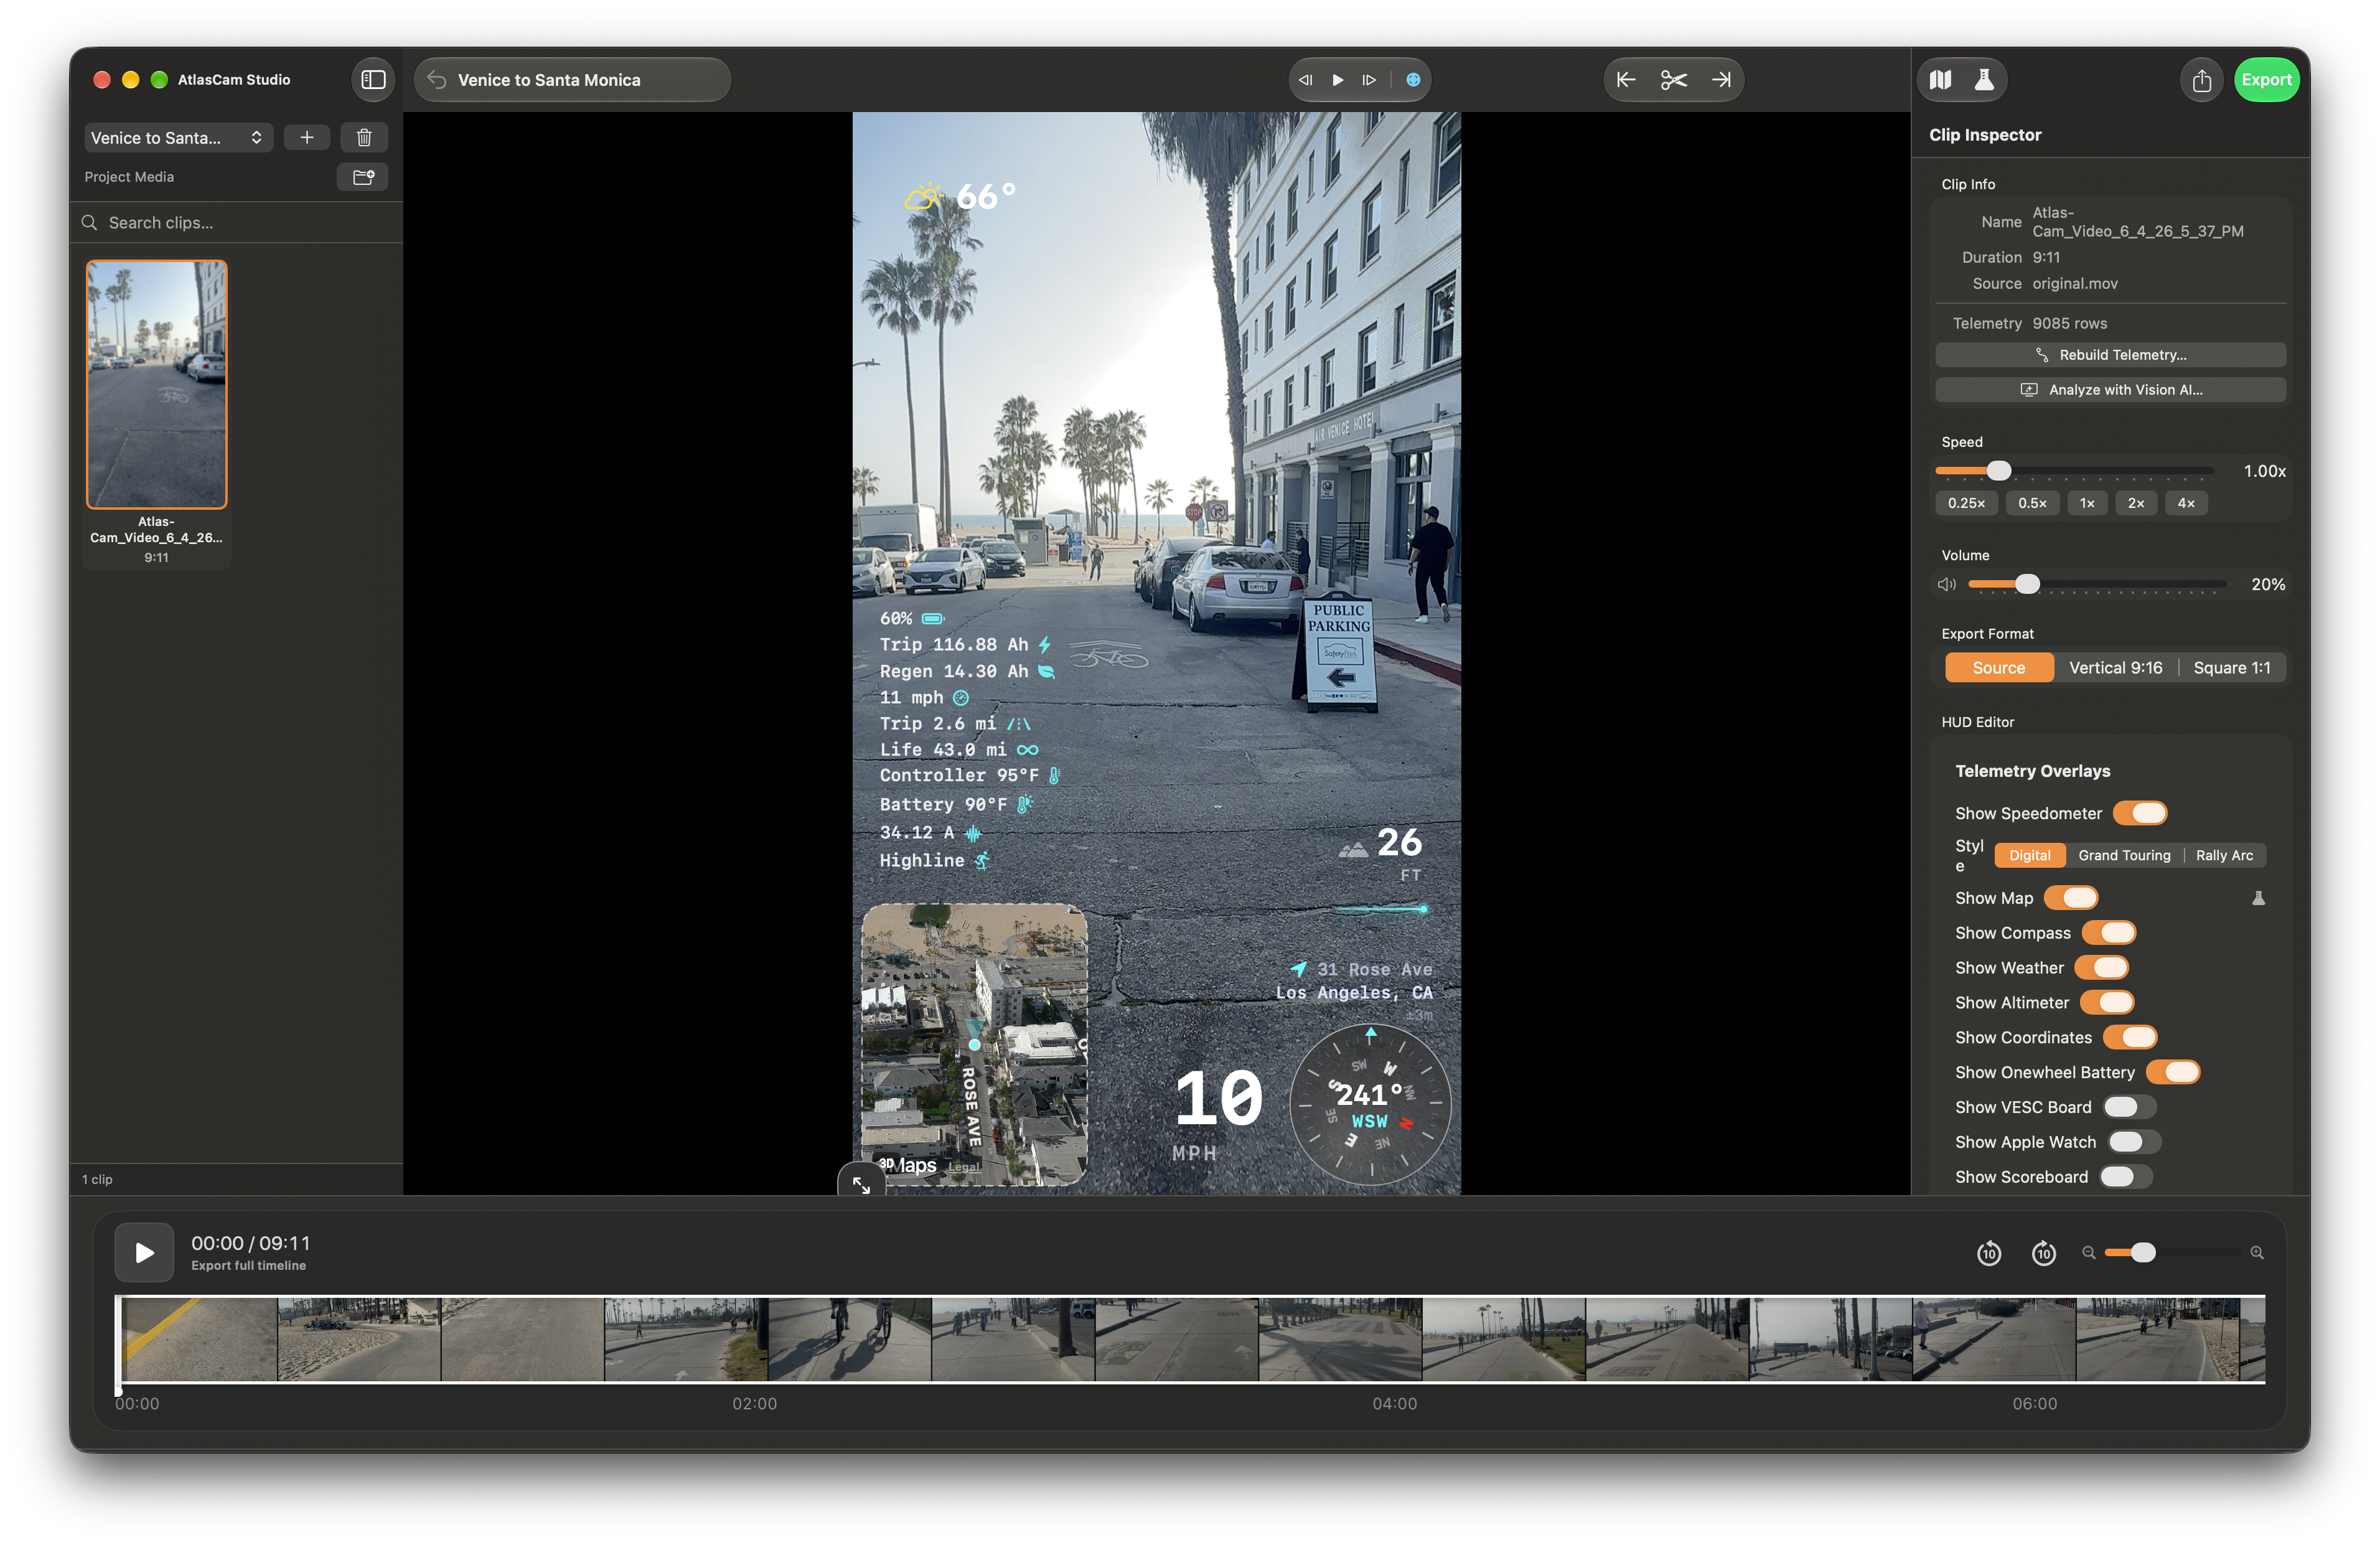Screen dimensions: 2380x1545
Task: Open the import media folder icon
Action: pos(363,177)
